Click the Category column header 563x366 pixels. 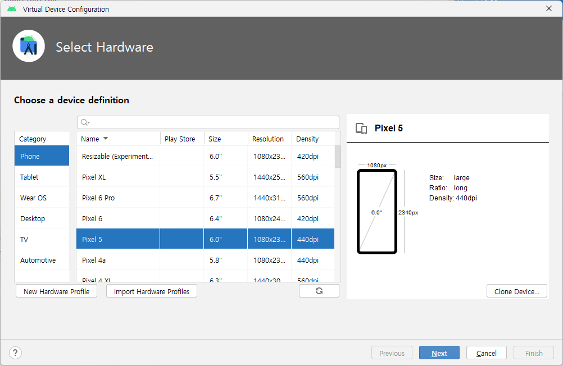(x=42, y=139)
